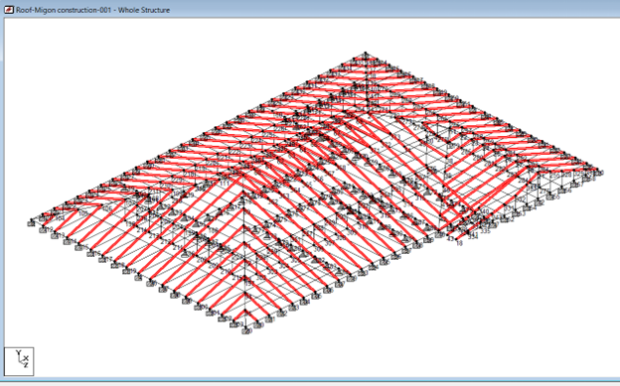Click the XYZ axis orientation icon
The height and width of the screenshot is (386, 620).
coord(19,361)
